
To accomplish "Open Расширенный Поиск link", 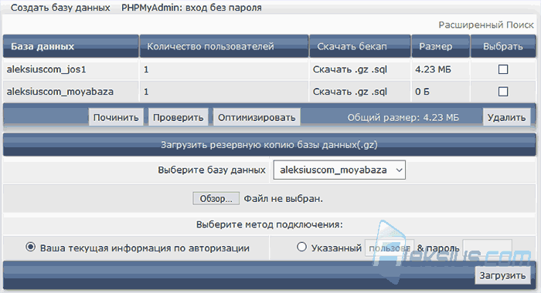I will click(x=486, y=25).
